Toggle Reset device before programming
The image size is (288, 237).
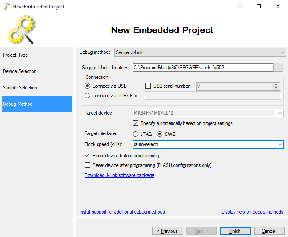(x=87, y=156)
